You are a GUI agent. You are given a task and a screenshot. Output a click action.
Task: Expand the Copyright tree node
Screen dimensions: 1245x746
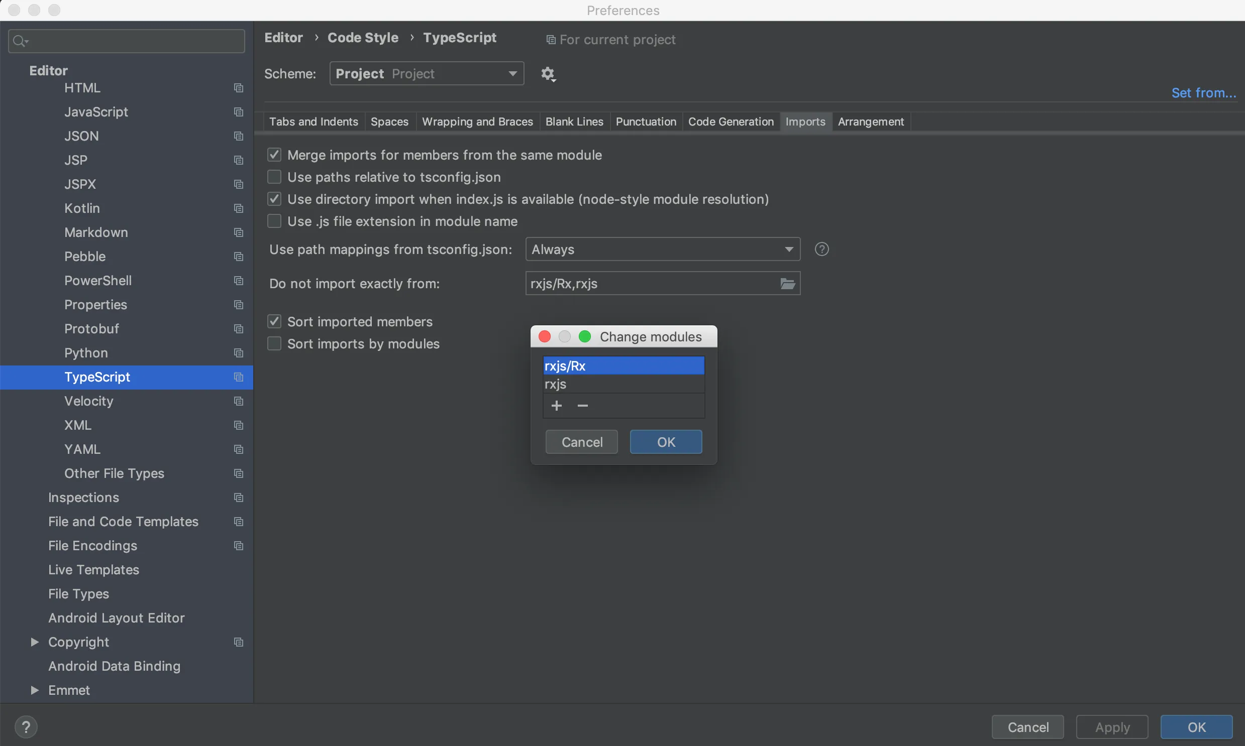coord(34,642)
